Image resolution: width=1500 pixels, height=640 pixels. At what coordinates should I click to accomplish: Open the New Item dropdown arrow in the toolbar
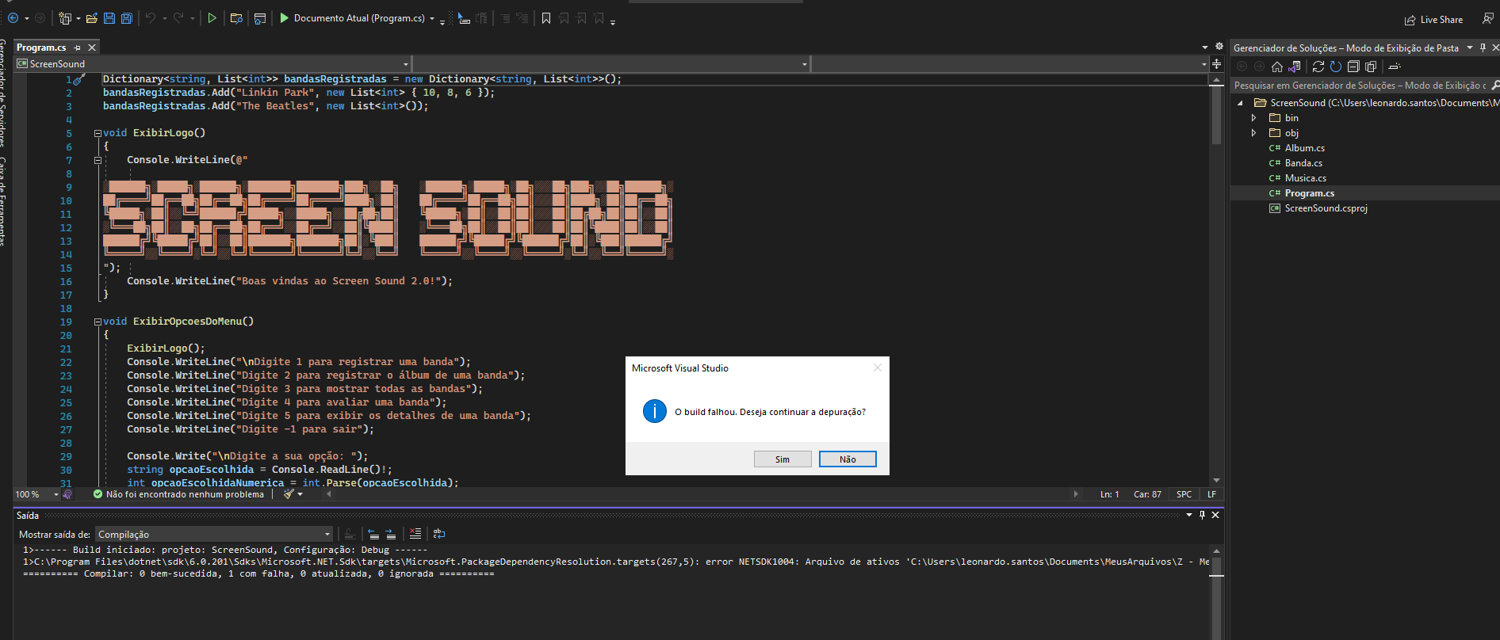(x=78, y=19)
